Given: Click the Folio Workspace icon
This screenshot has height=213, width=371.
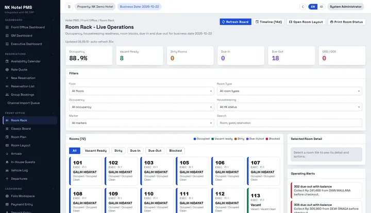Looking at the screenshot, I should tap(7, 196).
